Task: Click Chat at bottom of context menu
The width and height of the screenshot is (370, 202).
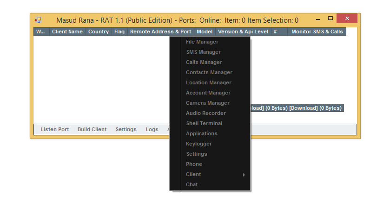Action: point(192,184)
